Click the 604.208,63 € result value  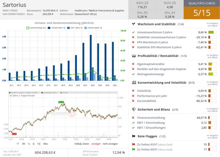click(45, 152)
